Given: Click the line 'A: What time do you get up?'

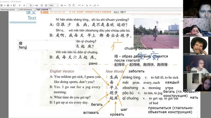Looking at the screenshot, I should 70,97.
